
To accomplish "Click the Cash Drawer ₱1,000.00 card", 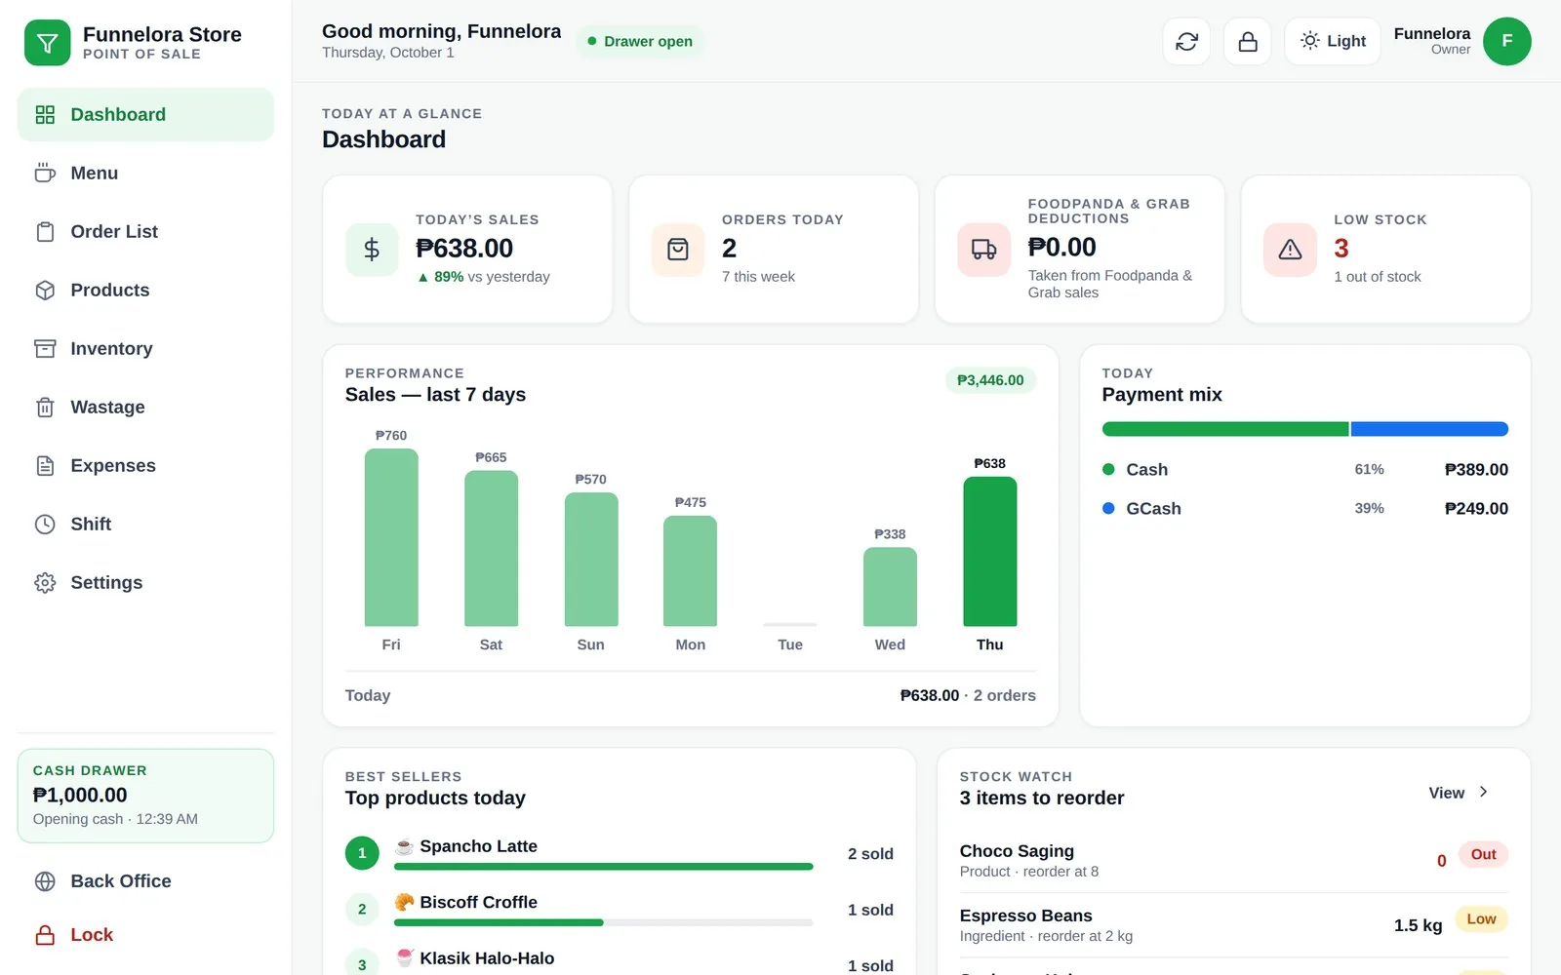I will pyautogui.click(x=145, y=796).
